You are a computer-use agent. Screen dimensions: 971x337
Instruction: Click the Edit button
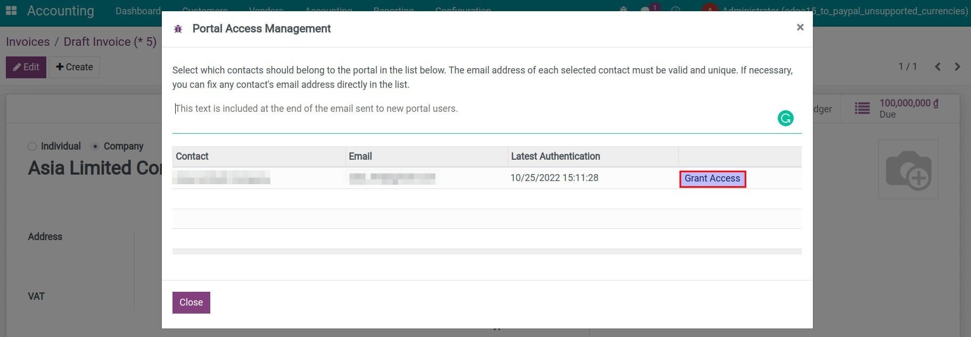(x=26, y=67)
